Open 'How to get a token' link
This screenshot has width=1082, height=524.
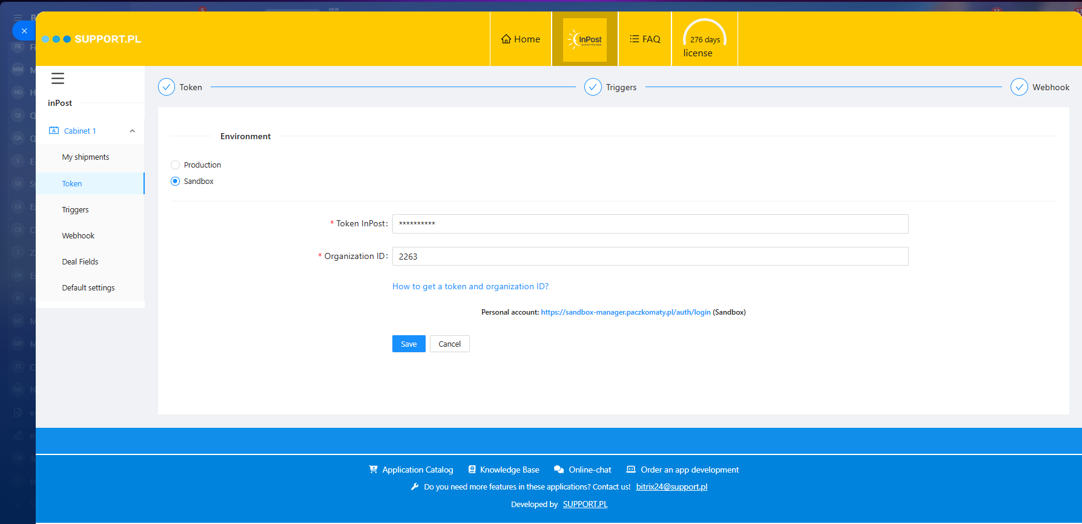pos(470,286)
